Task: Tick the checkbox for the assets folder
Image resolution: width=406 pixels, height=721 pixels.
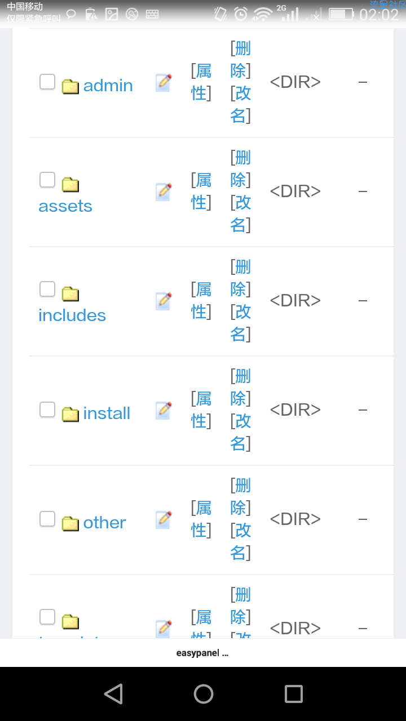Action: pyautogui.click(x=47, y=180)
